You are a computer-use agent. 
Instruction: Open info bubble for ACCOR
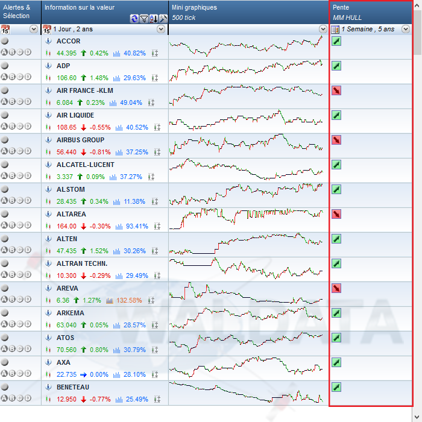[x=48, y=41]
